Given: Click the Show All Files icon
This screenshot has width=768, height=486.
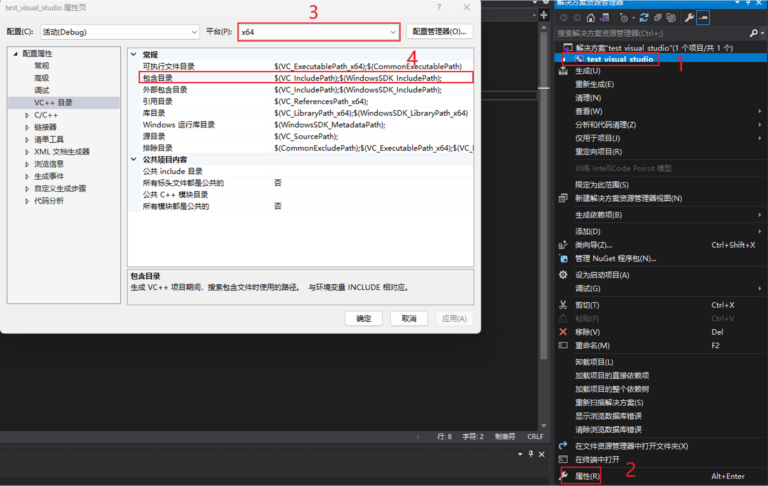Looking at the screenshot, I should tap(671, 18).
